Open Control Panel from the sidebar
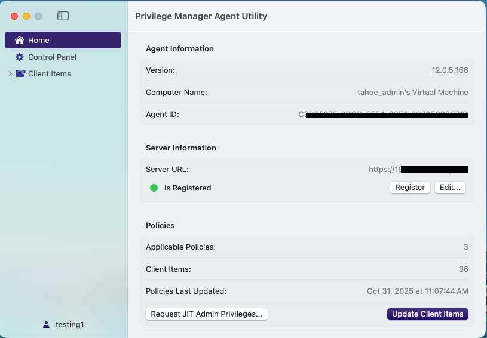Viewport: 487px width, 338px height. (x=52, y=57)
